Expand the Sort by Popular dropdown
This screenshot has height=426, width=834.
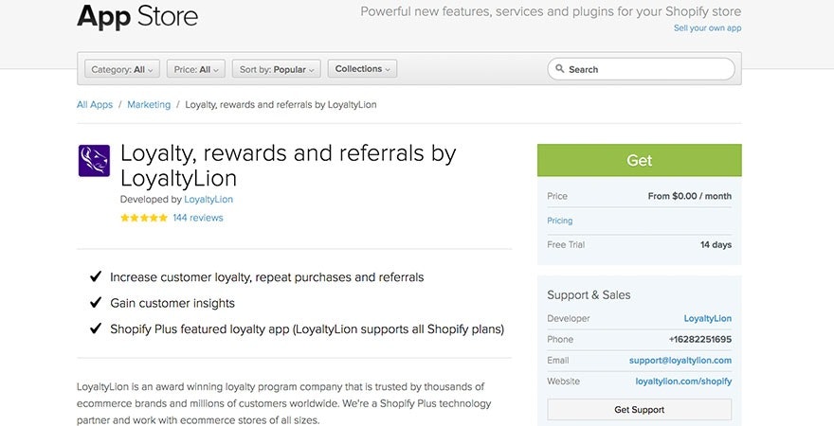point(276,69)
